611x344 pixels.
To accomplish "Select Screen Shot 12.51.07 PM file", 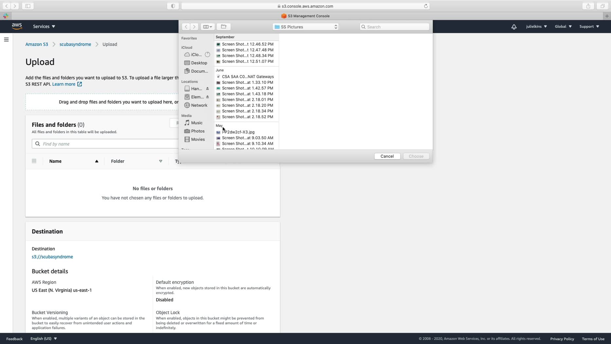I will pos(246,62).
